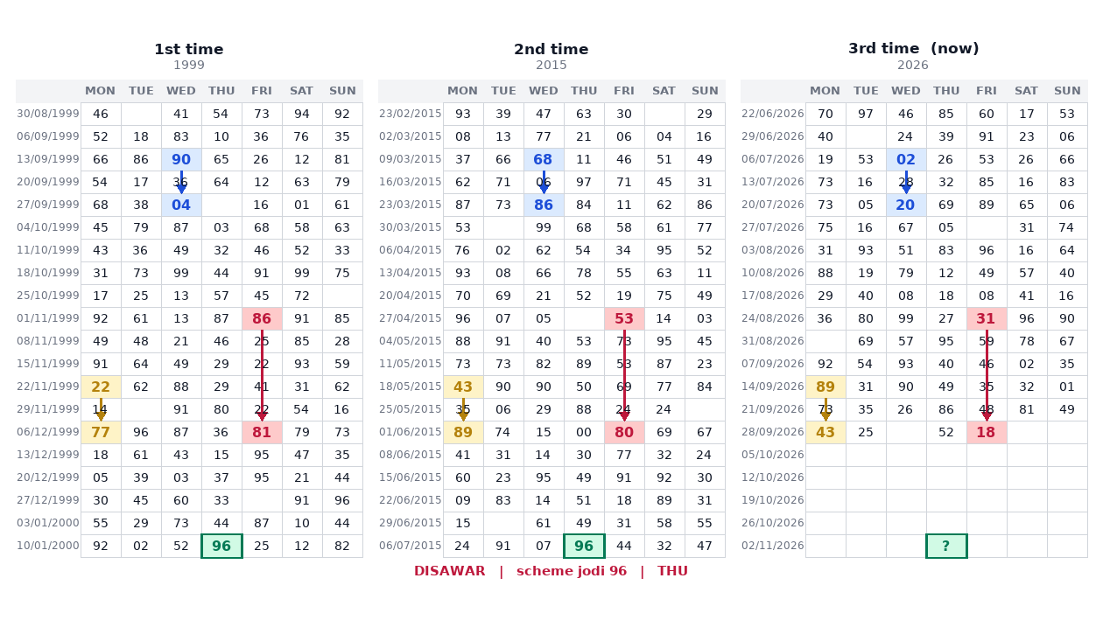Screen dimensions: 1103x620
Task: Click red highlighted 18 in 2026 table
Action: (987, 432)
